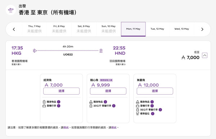
Task: Select Thu, 7 May date tab
Action: pos(34,29)
